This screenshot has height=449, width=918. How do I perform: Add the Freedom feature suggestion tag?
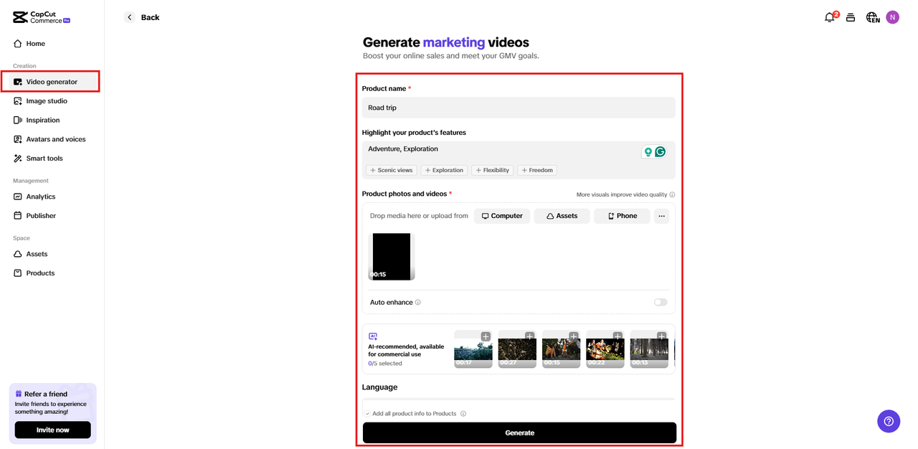click(x=537, y=171)
